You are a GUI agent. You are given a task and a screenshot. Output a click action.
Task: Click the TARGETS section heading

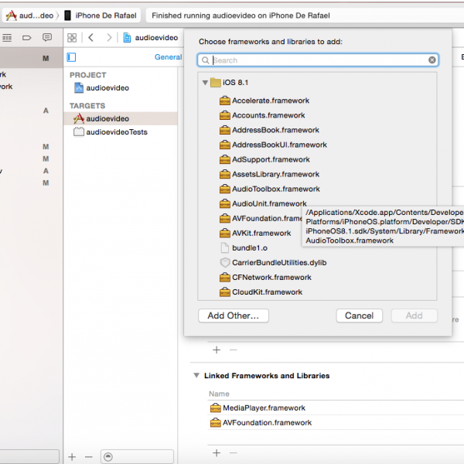(87, 106)
